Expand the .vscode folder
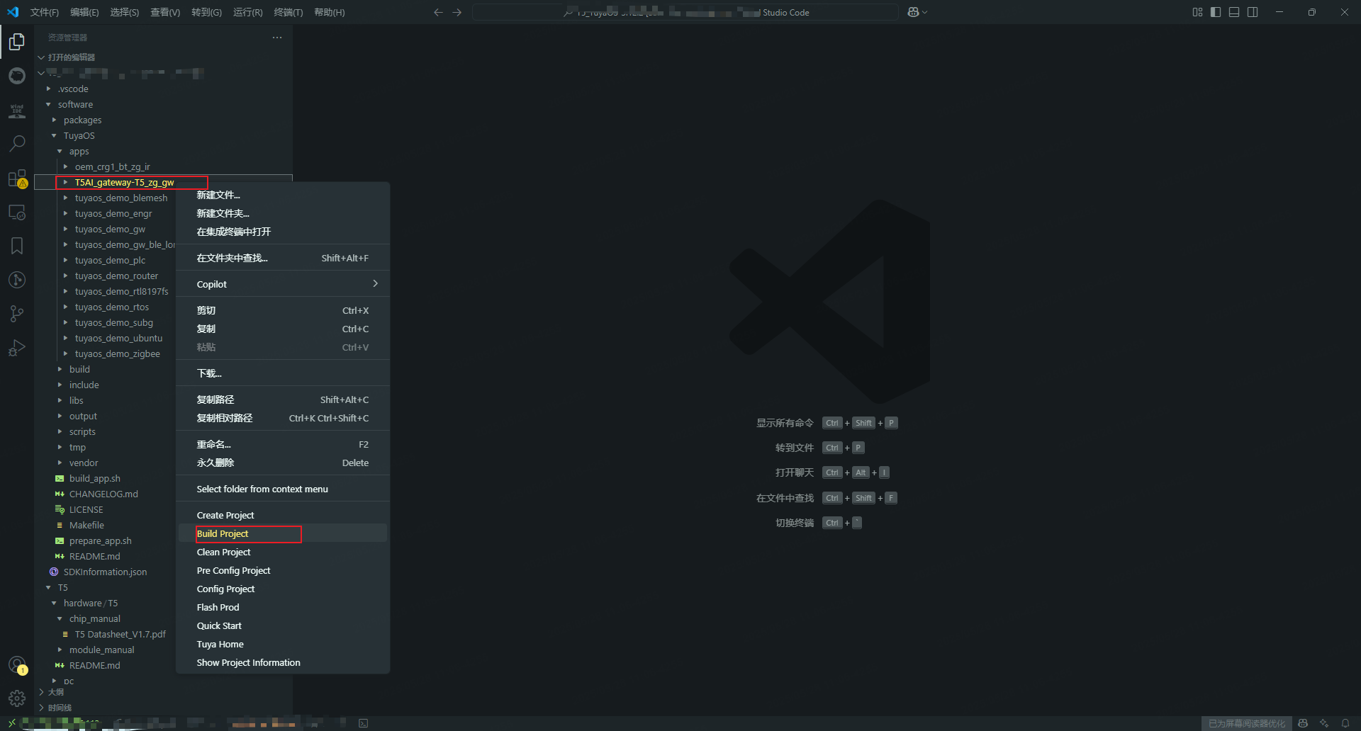This screenshot has width=1361, height=731. (x=48, y=89)
